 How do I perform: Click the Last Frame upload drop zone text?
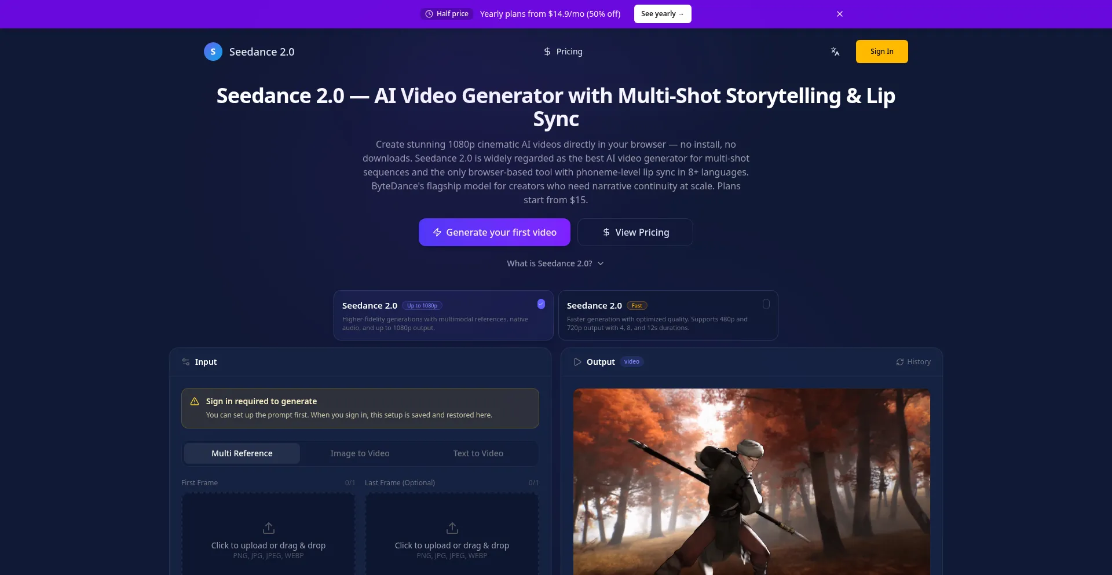point(452,545)
